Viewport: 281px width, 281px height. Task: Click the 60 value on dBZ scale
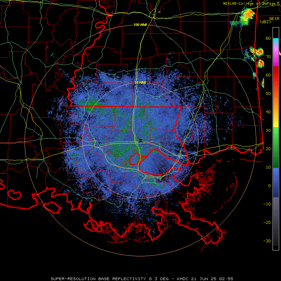[x=268, y=75]
